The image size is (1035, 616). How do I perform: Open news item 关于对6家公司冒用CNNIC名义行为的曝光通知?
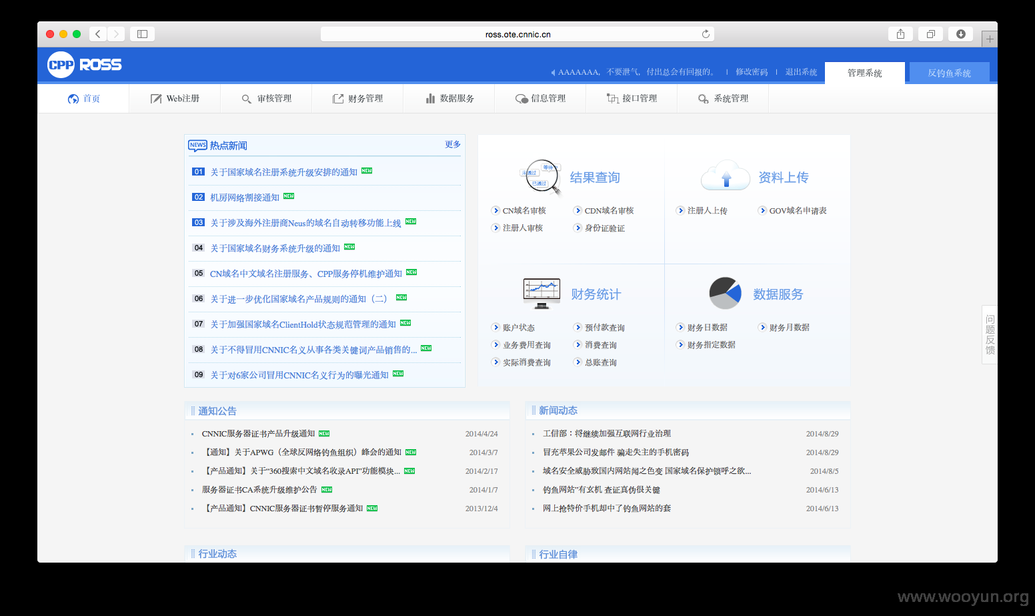(x=299, y=375)
